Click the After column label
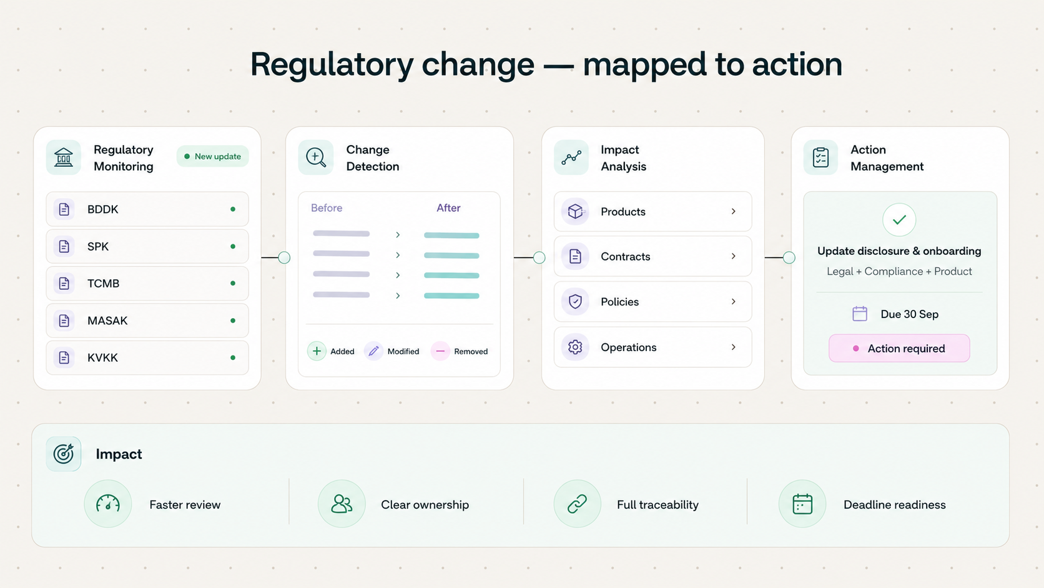The height and width of the screenshot is (588, 1044). [448, 208]
